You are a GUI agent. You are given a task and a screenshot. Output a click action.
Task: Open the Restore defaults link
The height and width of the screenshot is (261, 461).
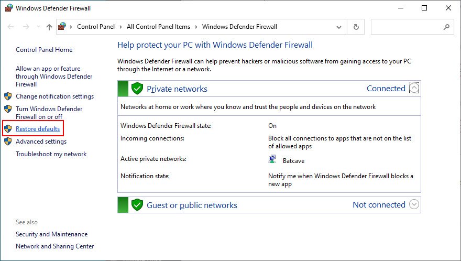(x=38, y=129)
